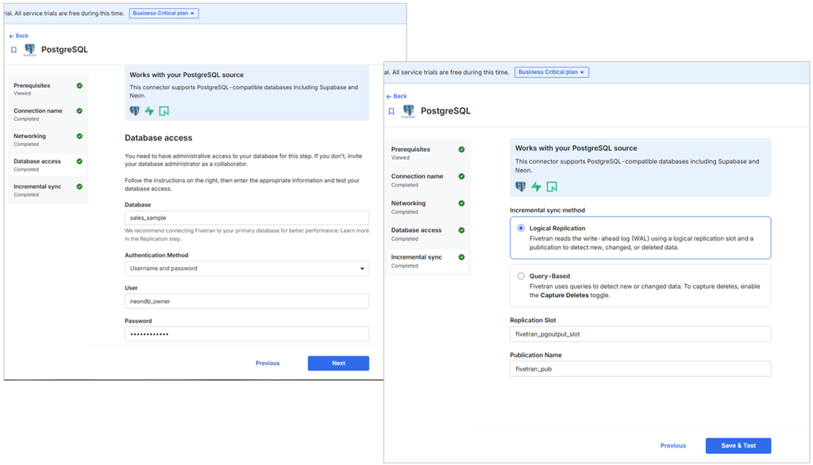The height and width of the screenshot is (465, 813).
Task: Select the Logical Replication radio button
Action: click(x=521, y=228)
